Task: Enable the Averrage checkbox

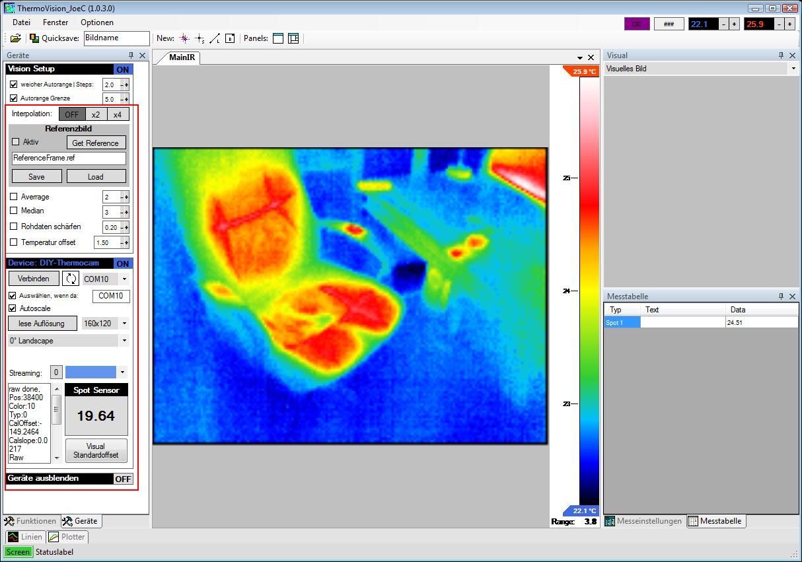Action: 15,197
